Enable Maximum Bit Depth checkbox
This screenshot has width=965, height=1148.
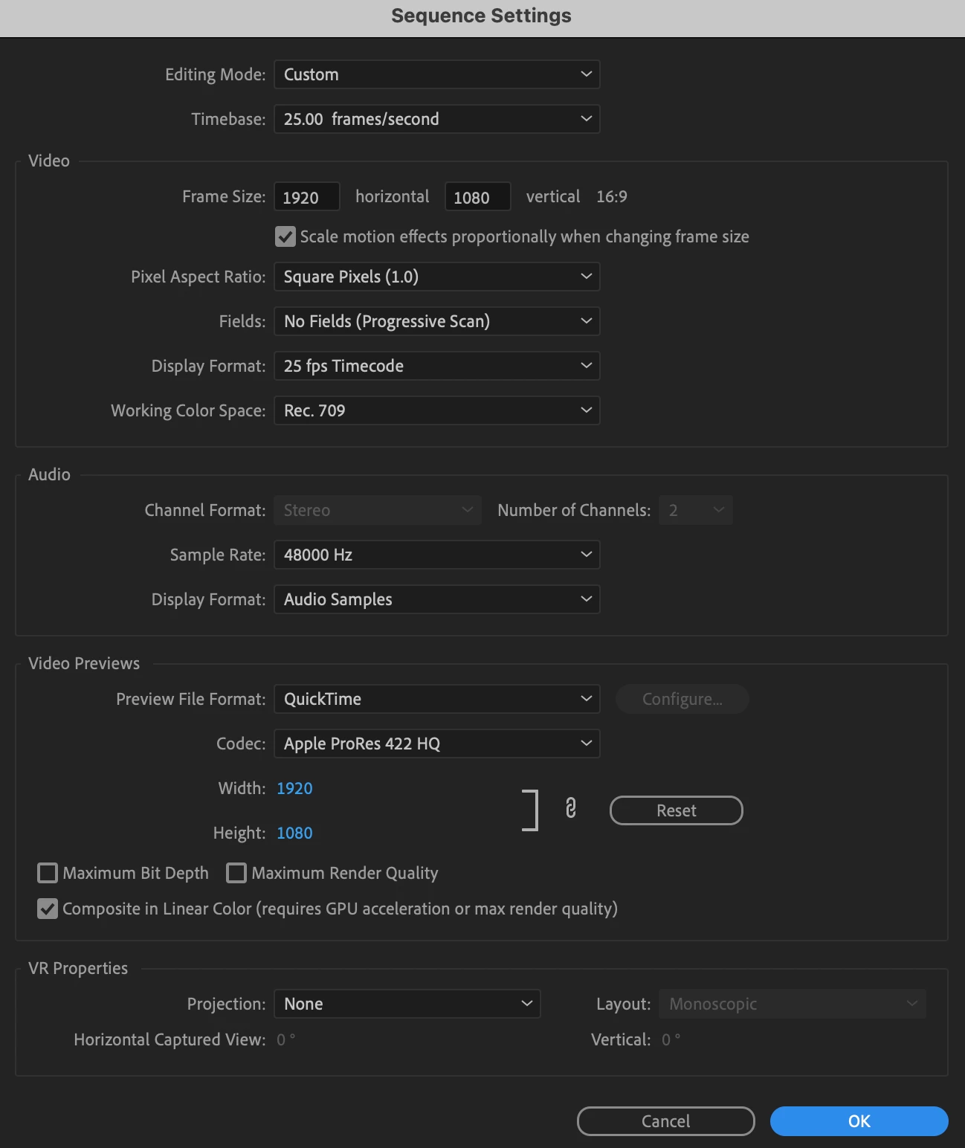[x=48, y=873]
